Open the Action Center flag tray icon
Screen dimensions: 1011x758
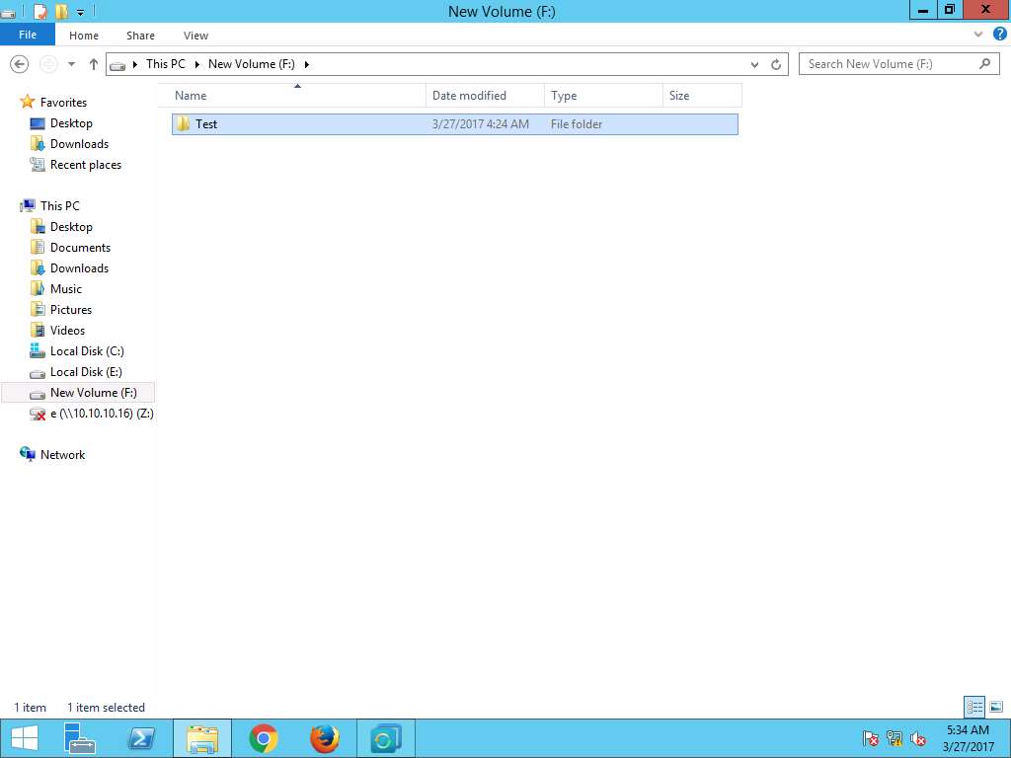[x=871, y=738]
